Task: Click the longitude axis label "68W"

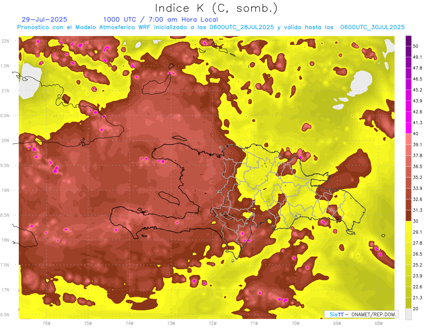Action: tap(379, 323)
